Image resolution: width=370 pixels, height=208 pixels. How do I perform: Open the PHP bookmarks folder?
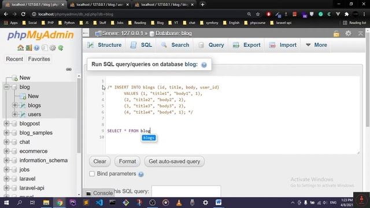(47, 23)
